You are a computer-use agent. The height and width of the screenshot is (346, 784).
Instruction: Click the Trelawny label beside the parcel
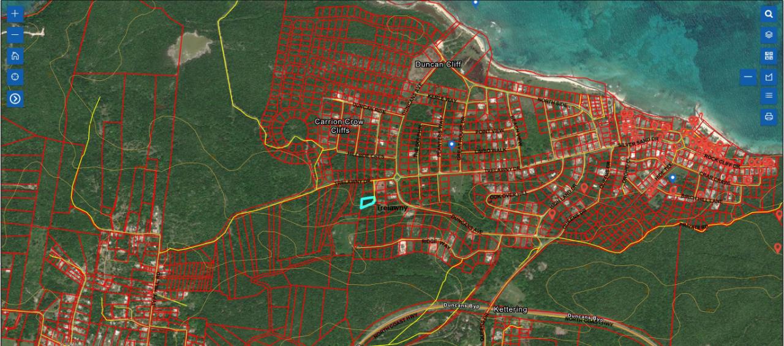(392, 208)
